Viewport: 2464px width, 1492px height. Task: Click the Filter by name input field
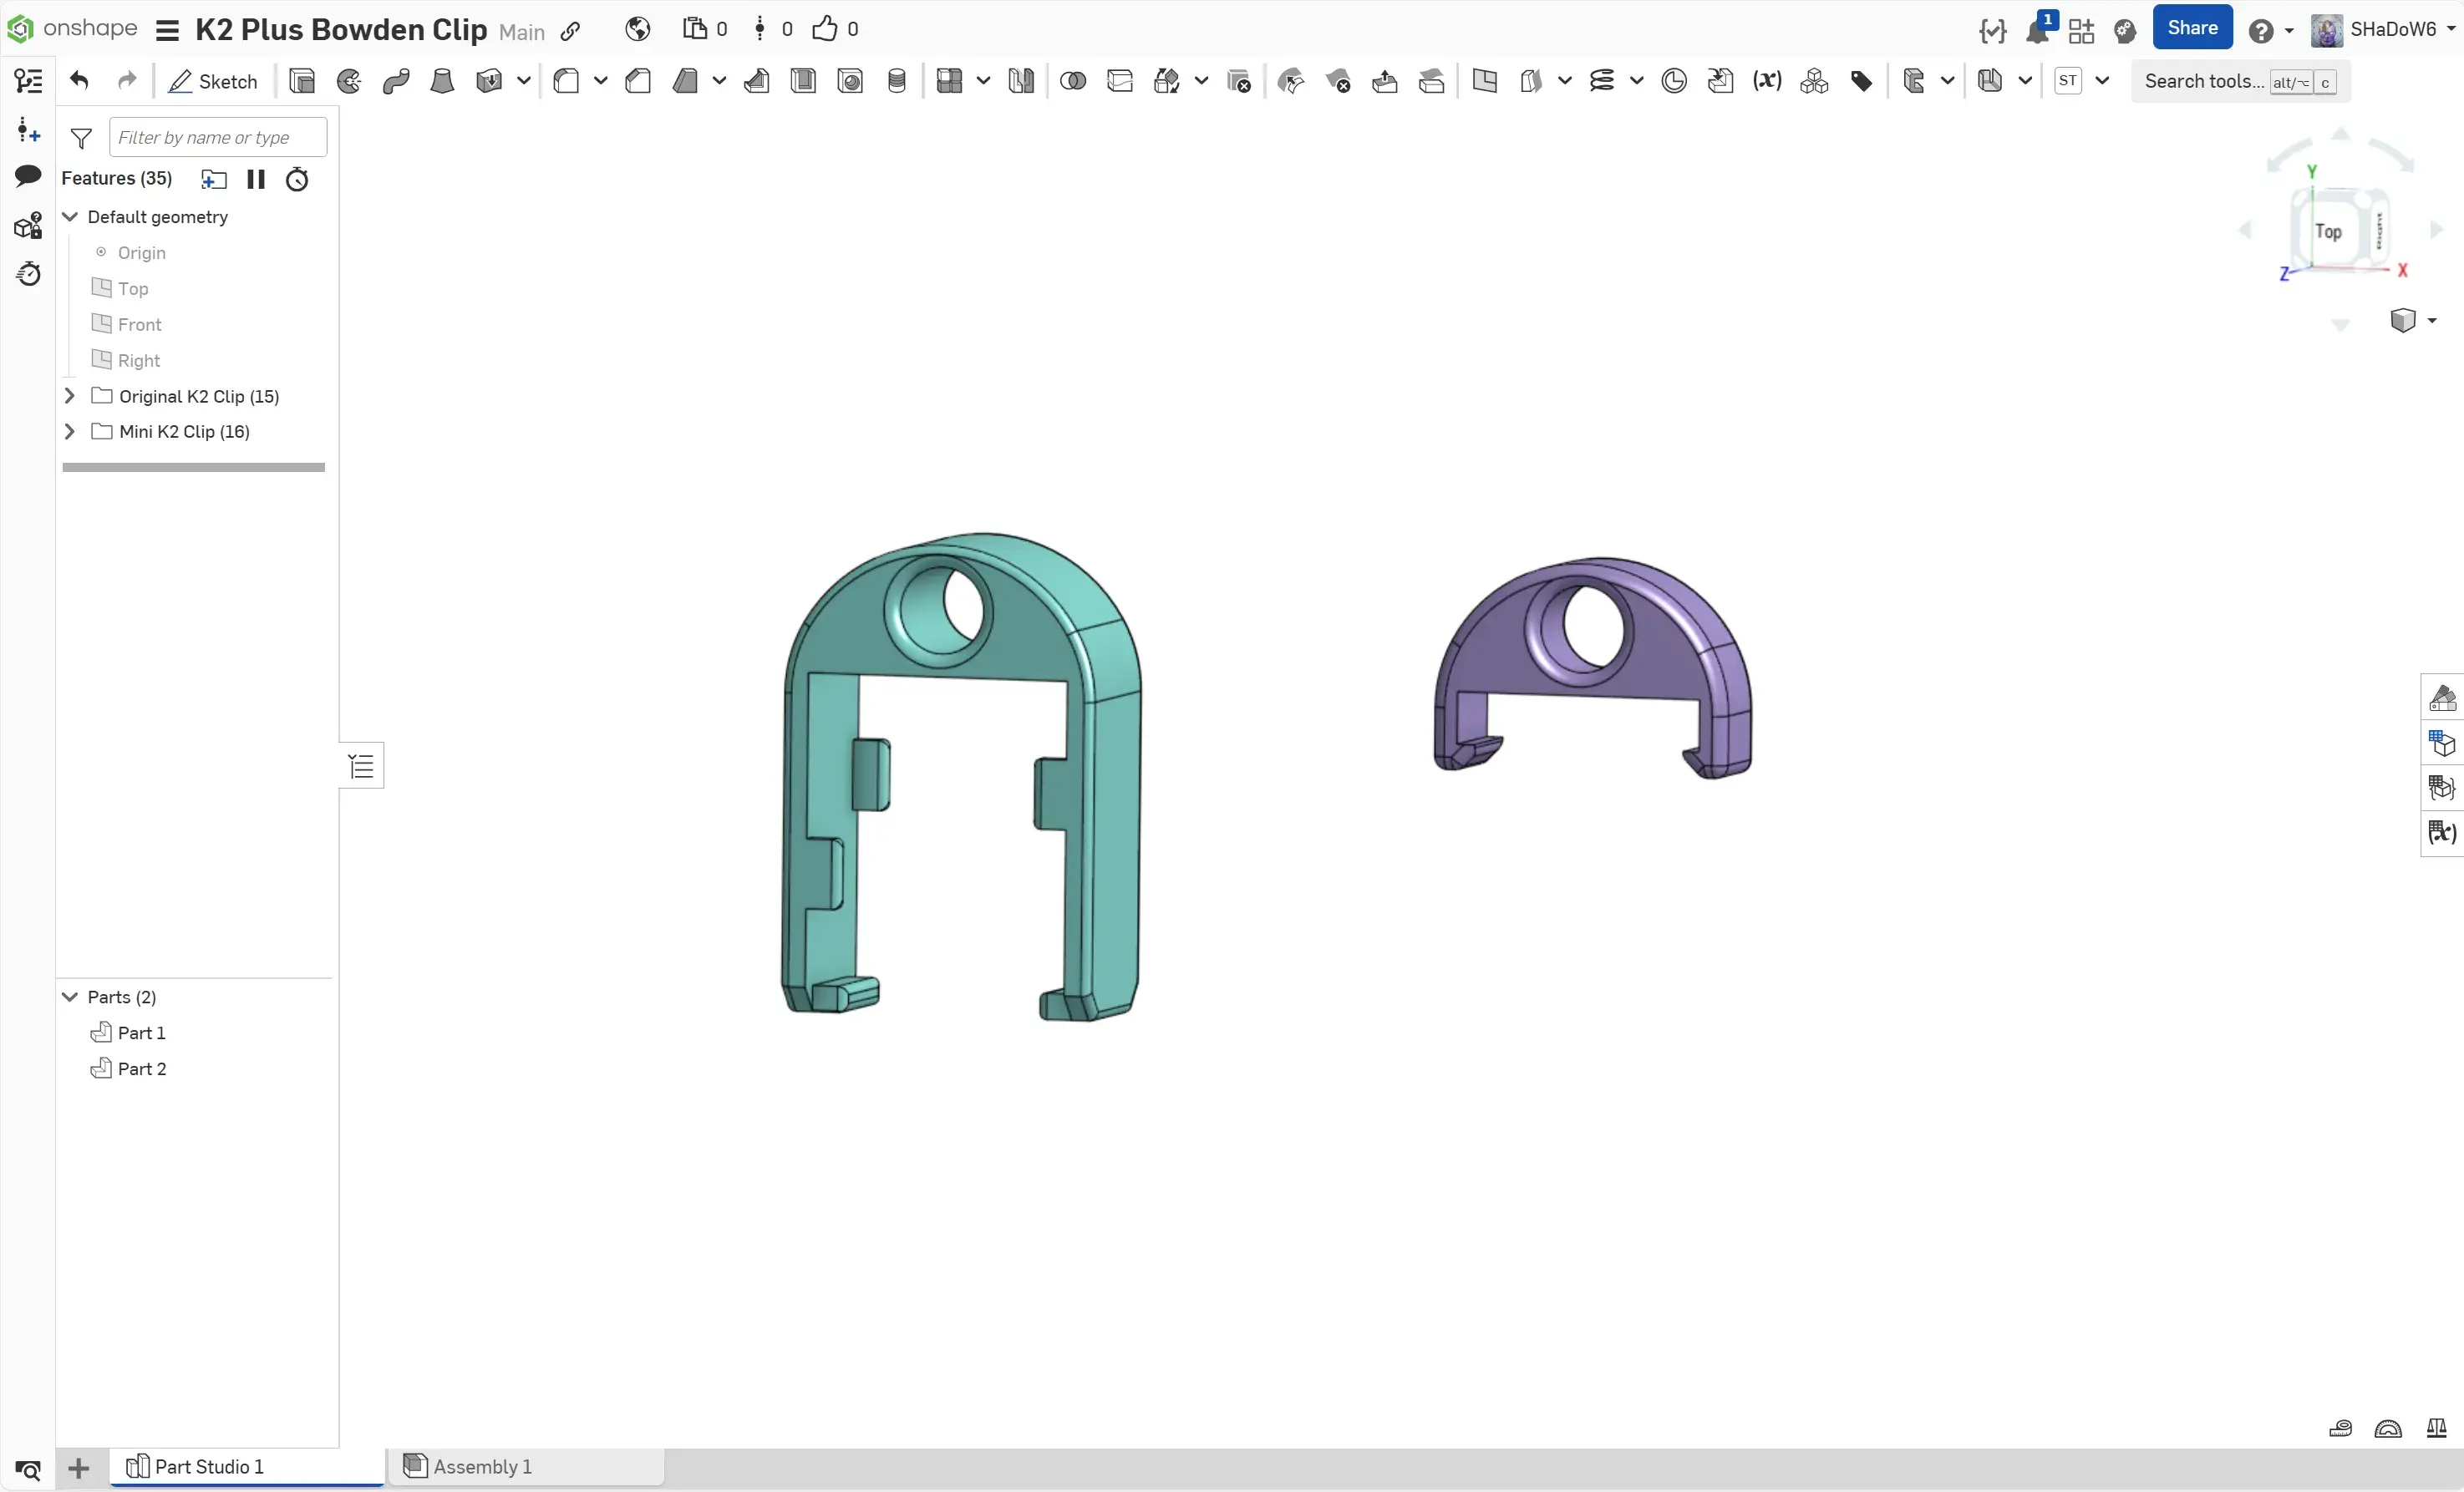click(218, 137)
